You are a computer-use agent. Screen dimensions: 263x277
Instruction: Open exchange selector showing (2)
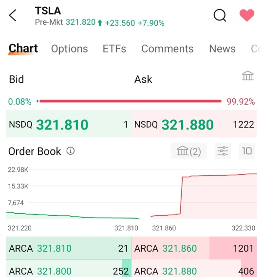point(188,151)
